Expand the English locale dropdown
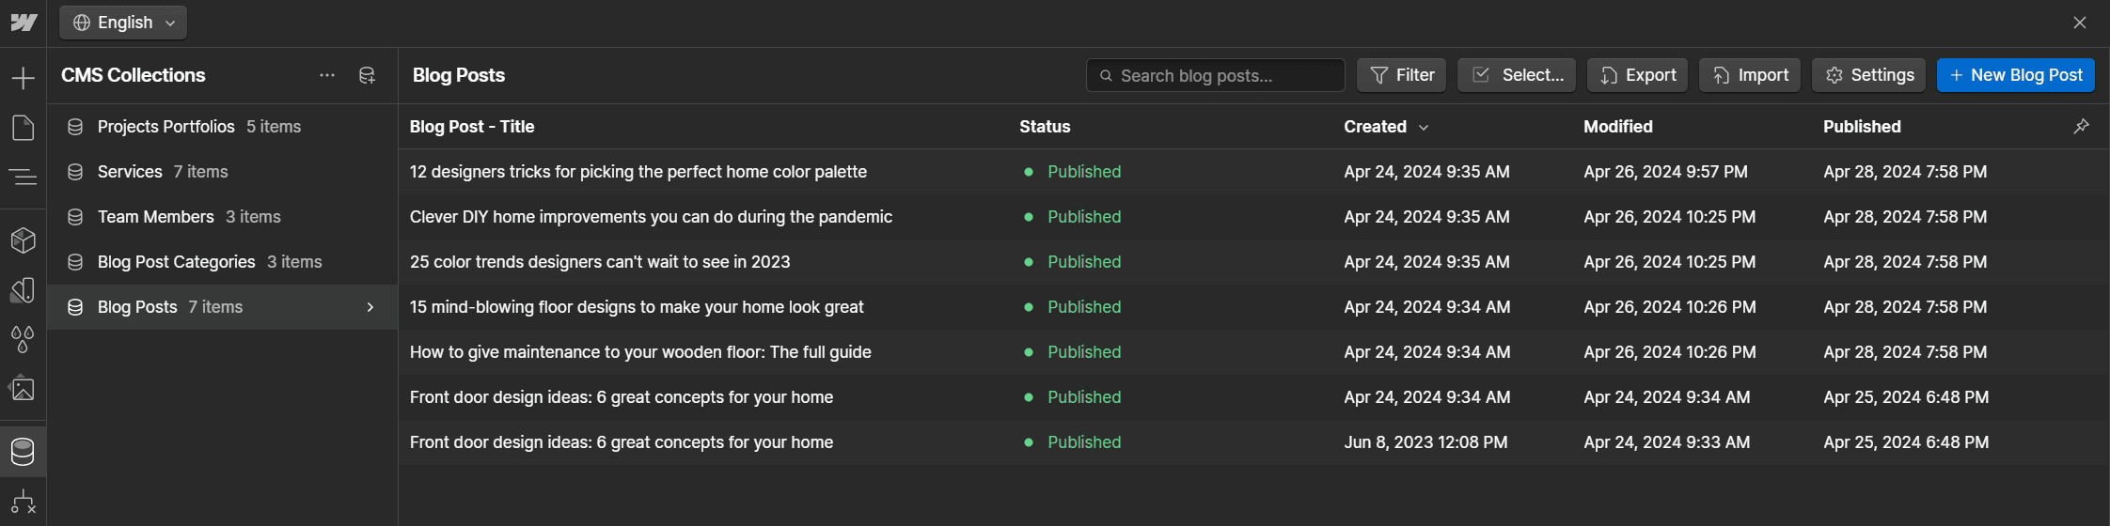2110x526 pixels. [123, 23]
